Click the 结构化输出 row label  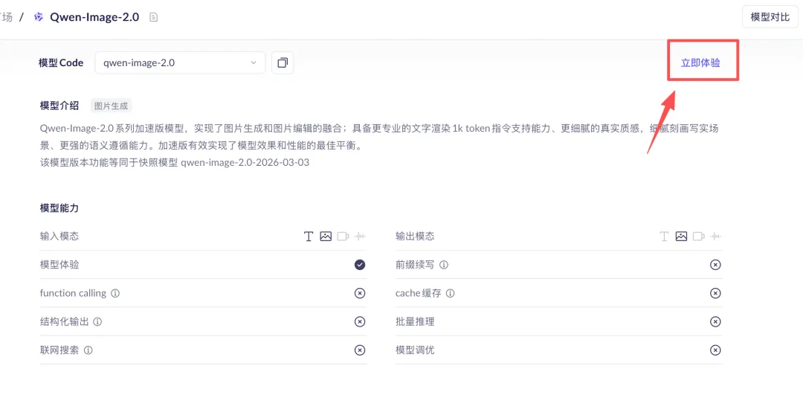point(65,322)
